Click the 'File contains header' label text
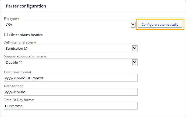 click(x=26, y=35)
